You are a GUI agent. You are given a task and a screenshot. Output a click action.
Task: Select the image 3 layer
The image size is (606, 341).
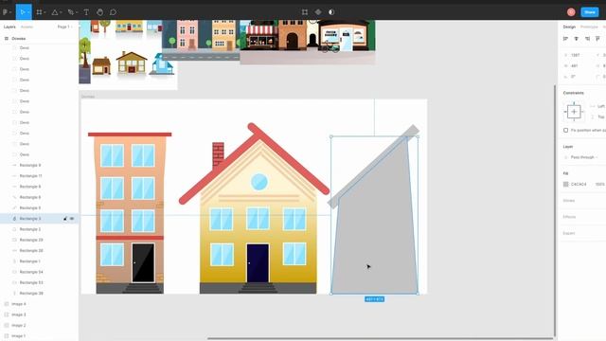19,314
